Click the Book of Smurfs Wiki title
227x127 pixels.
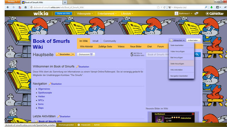pos(51,44)
